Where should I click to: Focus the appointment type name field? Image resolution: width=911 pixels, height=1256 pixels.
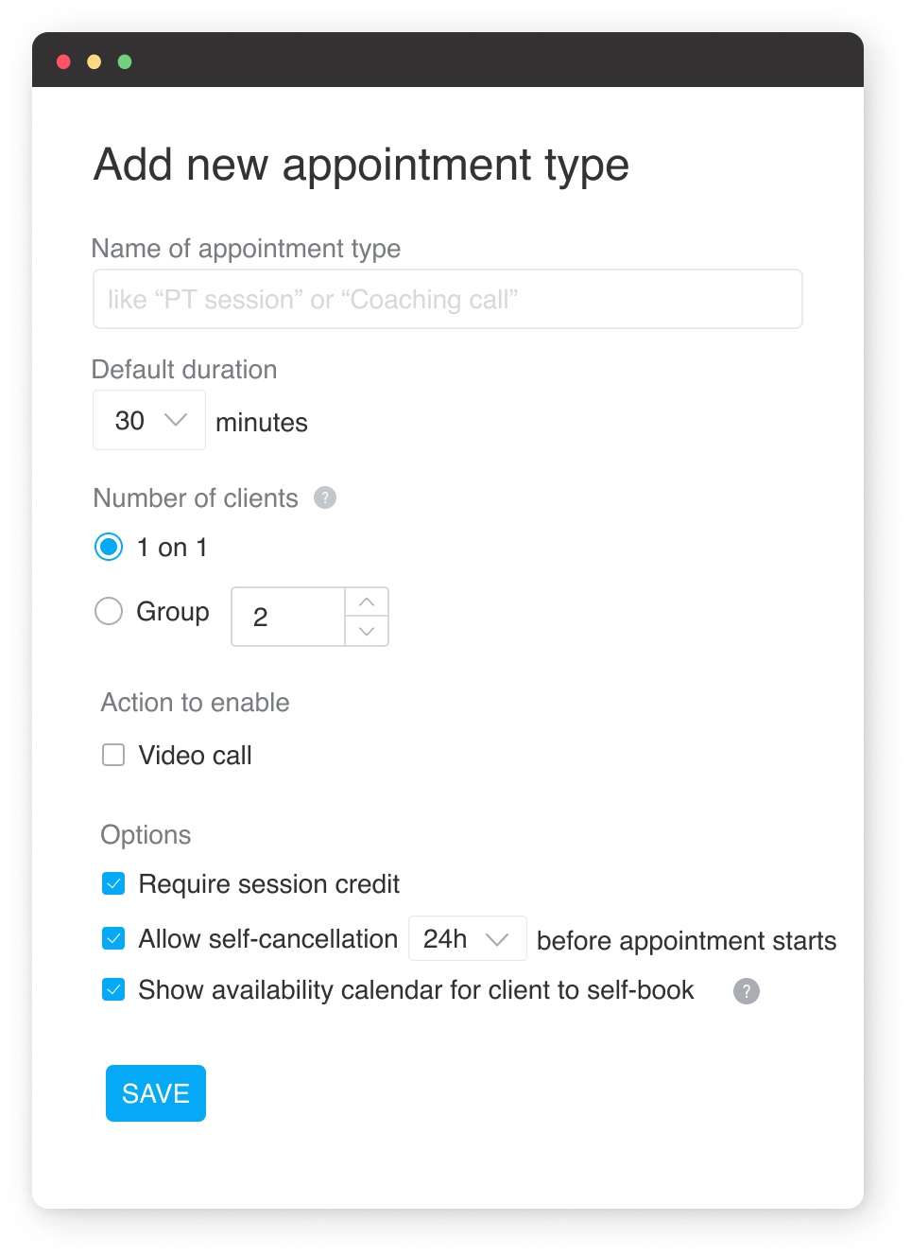[446, 299]
